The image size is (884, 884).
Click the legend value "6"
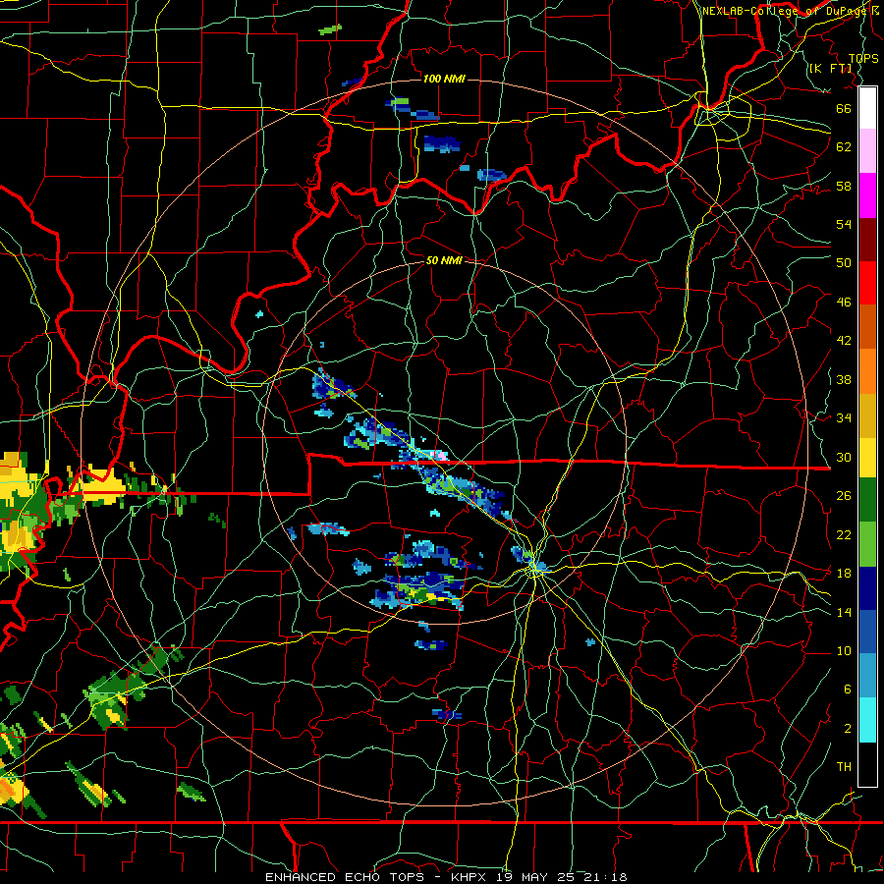click(848, 690)
